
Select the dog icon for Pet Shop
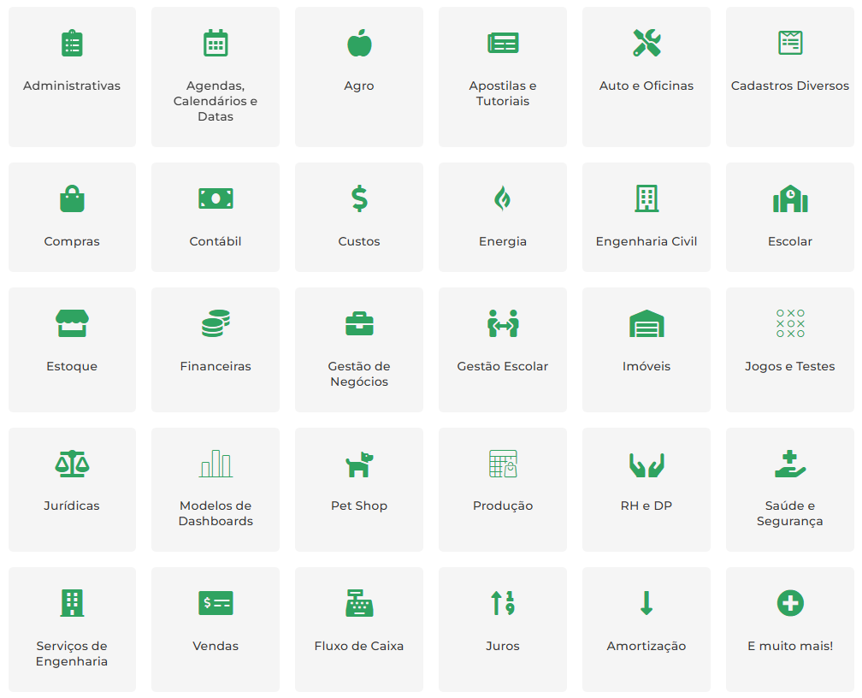[359, 464]
